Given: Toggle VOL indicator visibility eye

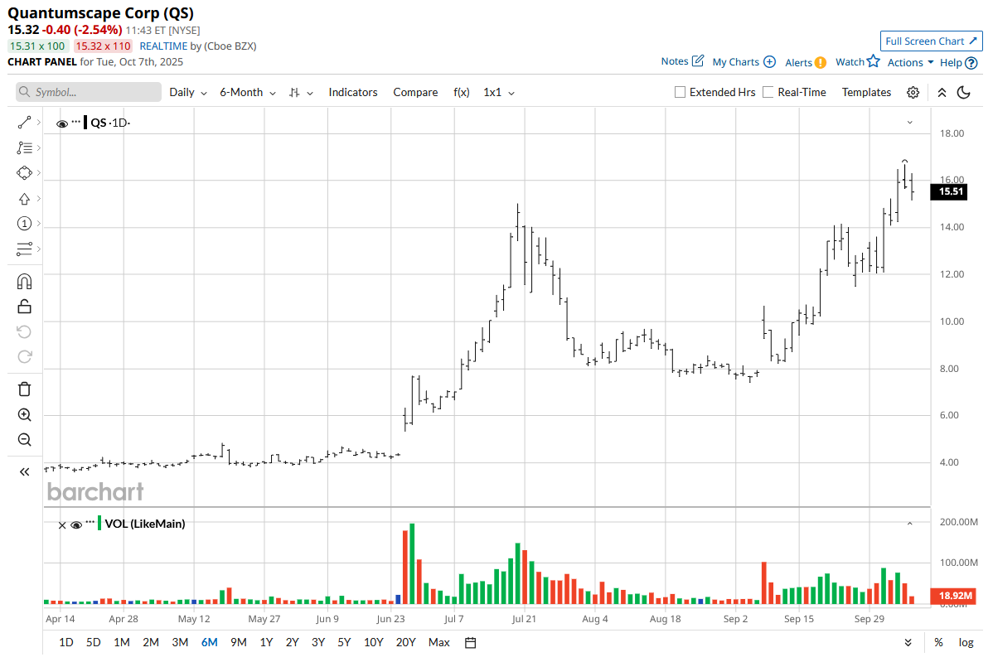Looking at the screenshot, I should [x=76, y=524].
